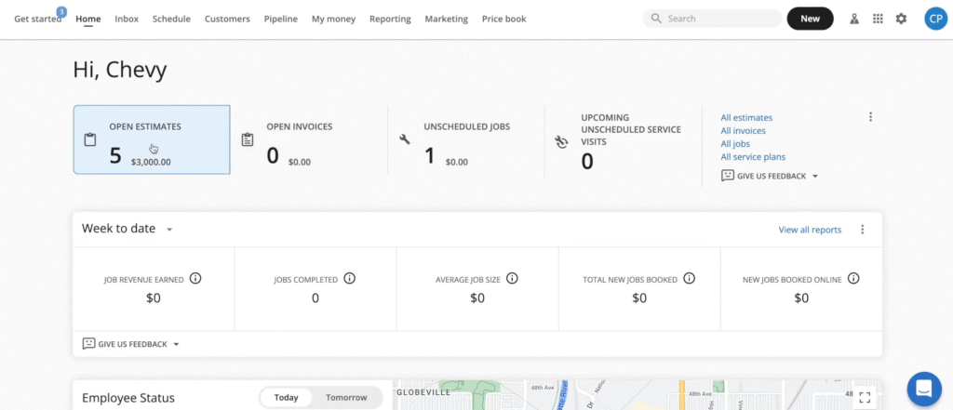Image resolution: width=953 pixels, height=410 pixels.
Task: Open the Unscheduled Jobs card
Action: tap(466, 139)
